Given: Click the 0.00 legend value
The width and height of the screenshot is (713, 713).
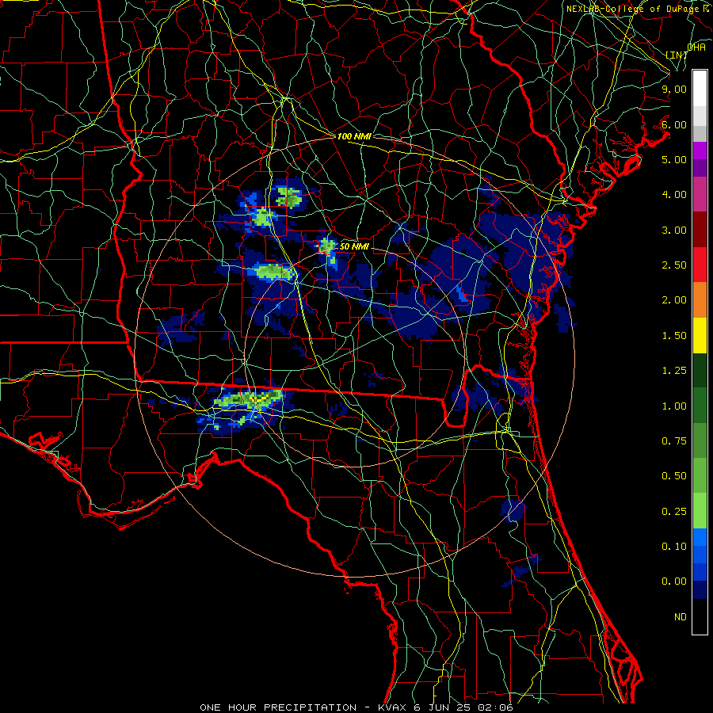Looking at the screenshot, I should pyautogui.click(x=674, y=581).
